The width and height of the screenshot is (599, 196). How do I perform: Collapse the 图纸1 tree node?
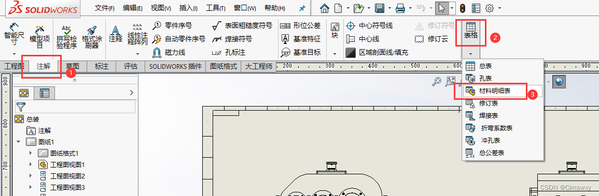(18, 142)
